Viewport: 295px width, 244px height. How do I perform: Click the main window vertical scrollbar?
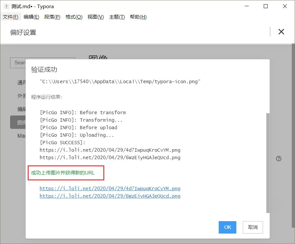coord(293,136)
